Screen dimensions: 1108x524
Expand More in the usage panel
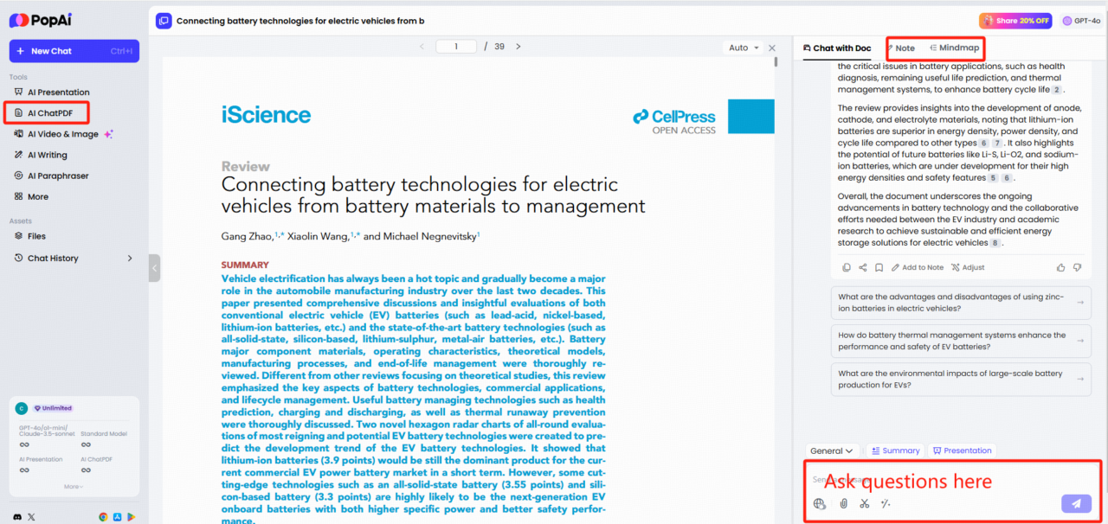[74, 487]
